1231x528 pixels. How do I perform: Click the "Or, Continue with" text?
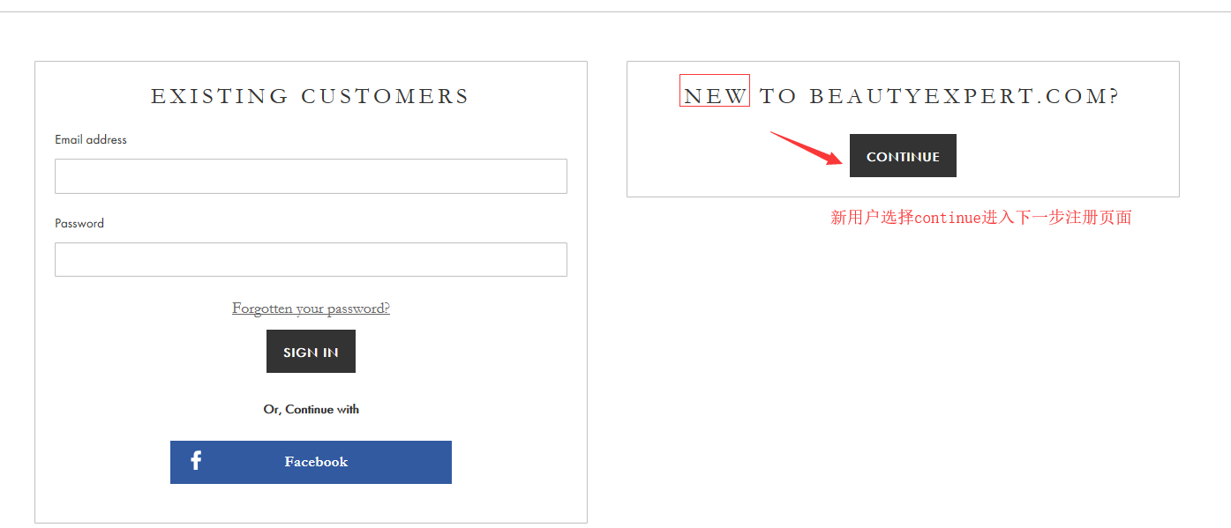311,409
